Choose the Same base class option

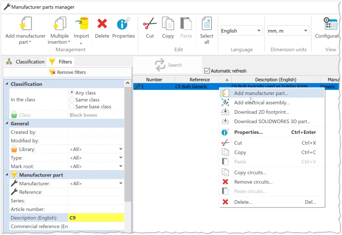click(72, 106)
